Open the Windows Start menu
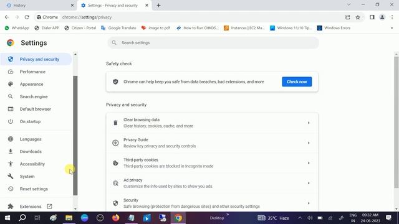The height and width of the screenshot is (224, 399). [7, 218]
